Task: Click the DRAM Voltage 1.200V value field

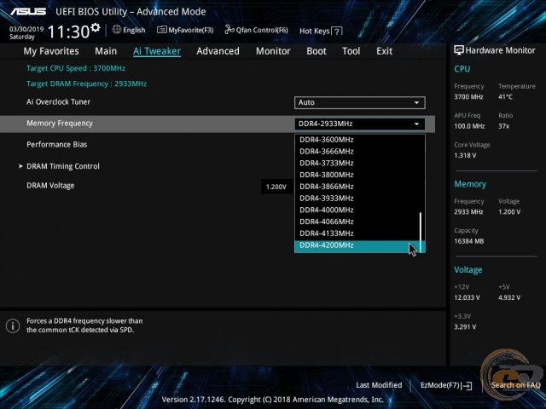Action: [276, 187]
